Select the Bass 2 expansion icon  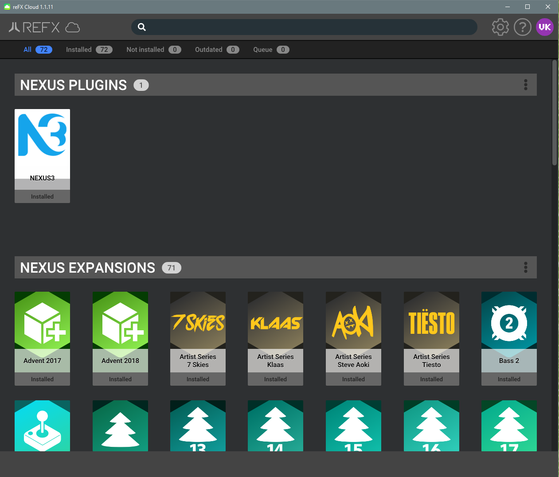[509, 321]
